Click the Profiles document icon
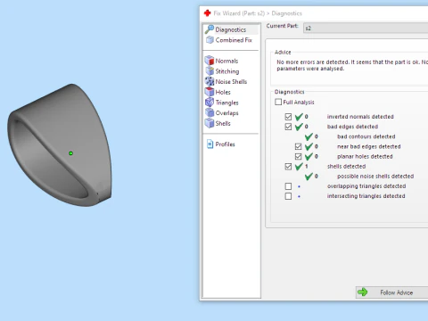The height and width of the screenshot is (321, 428). [210, 144]
